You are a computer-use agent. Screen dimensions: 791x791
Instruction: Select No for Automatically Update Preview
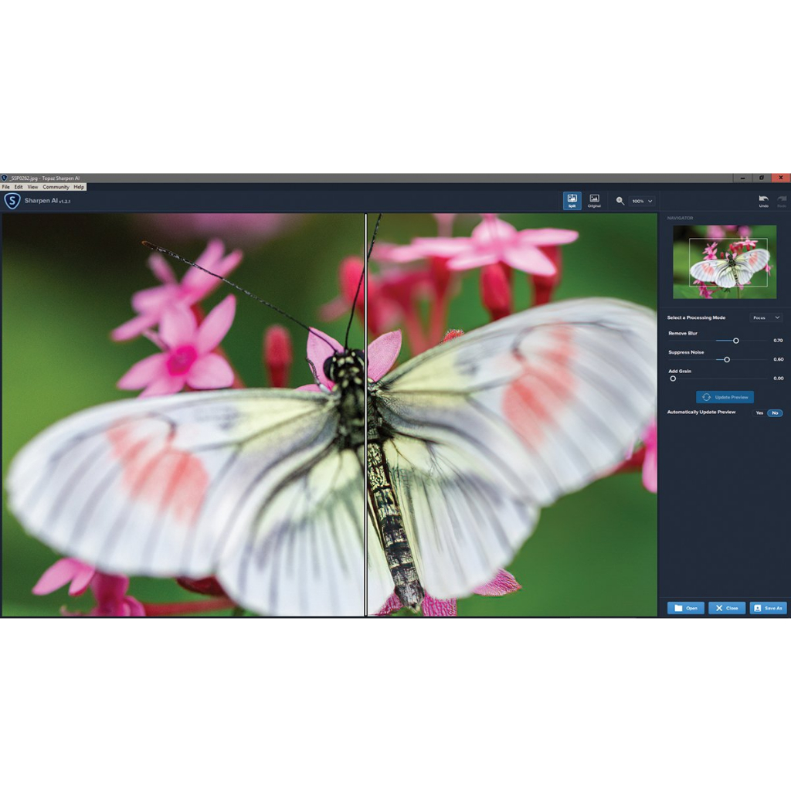[775, 412]
